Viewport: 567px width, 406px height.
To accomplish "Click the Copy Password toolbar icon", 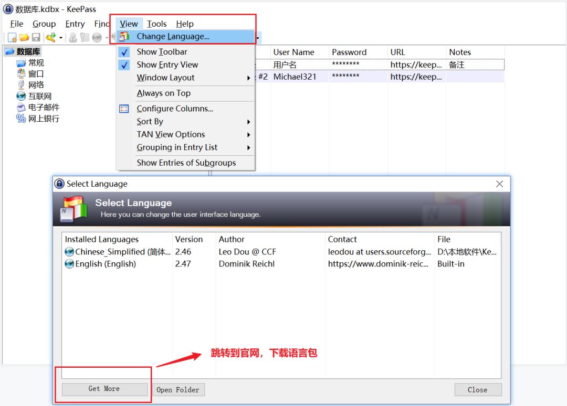I will coord(85,37).
